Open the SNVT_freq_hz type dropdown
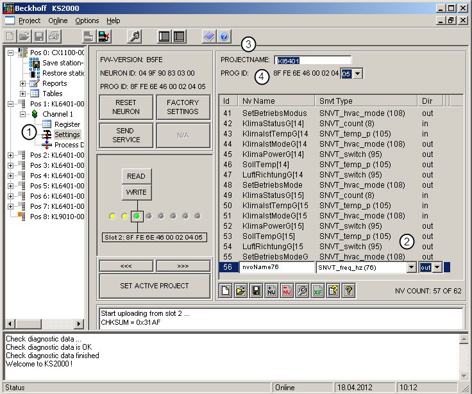Screen dimensions: 472x394 (x=411, y=267)
